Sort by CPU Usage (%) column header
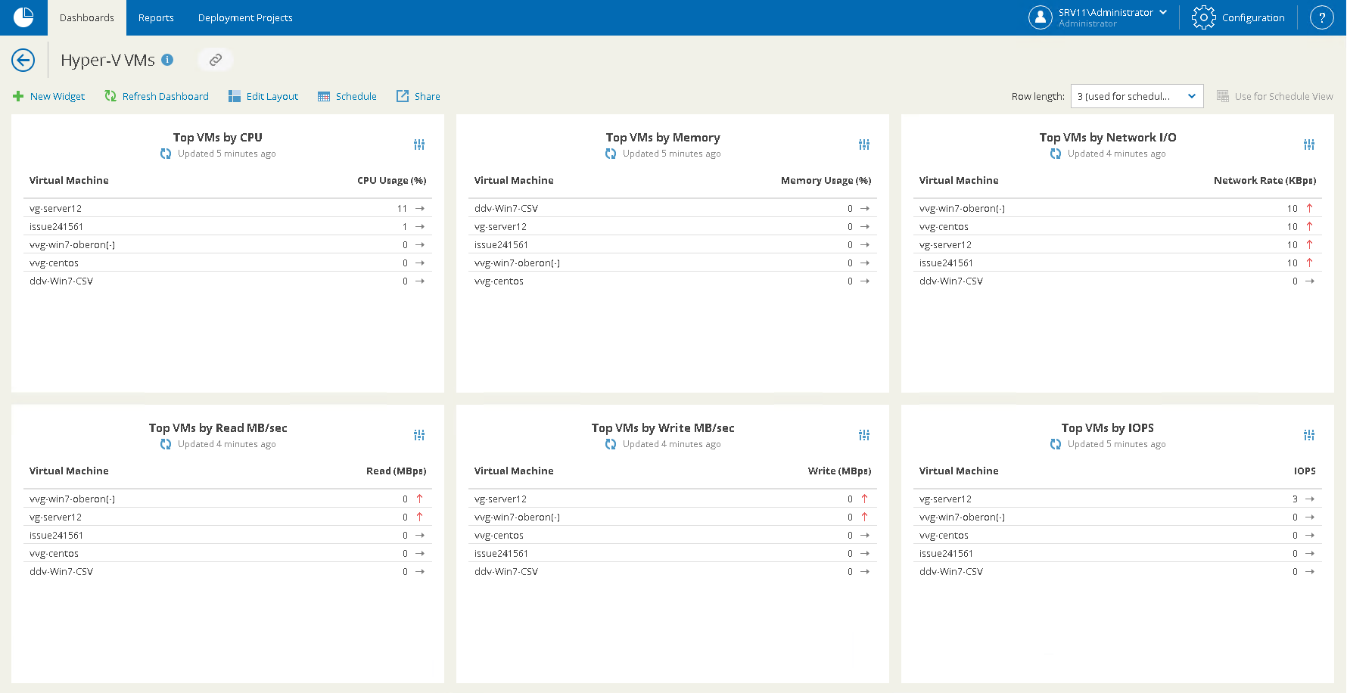The image size is (1347, 693). click(392, 180)
